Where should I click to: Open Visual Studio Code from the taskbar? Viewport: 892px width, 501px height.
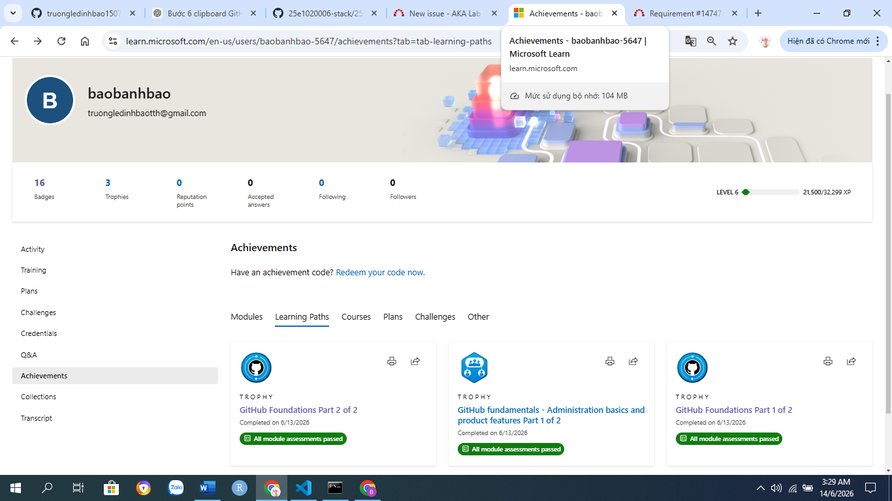tap(304, 487)
